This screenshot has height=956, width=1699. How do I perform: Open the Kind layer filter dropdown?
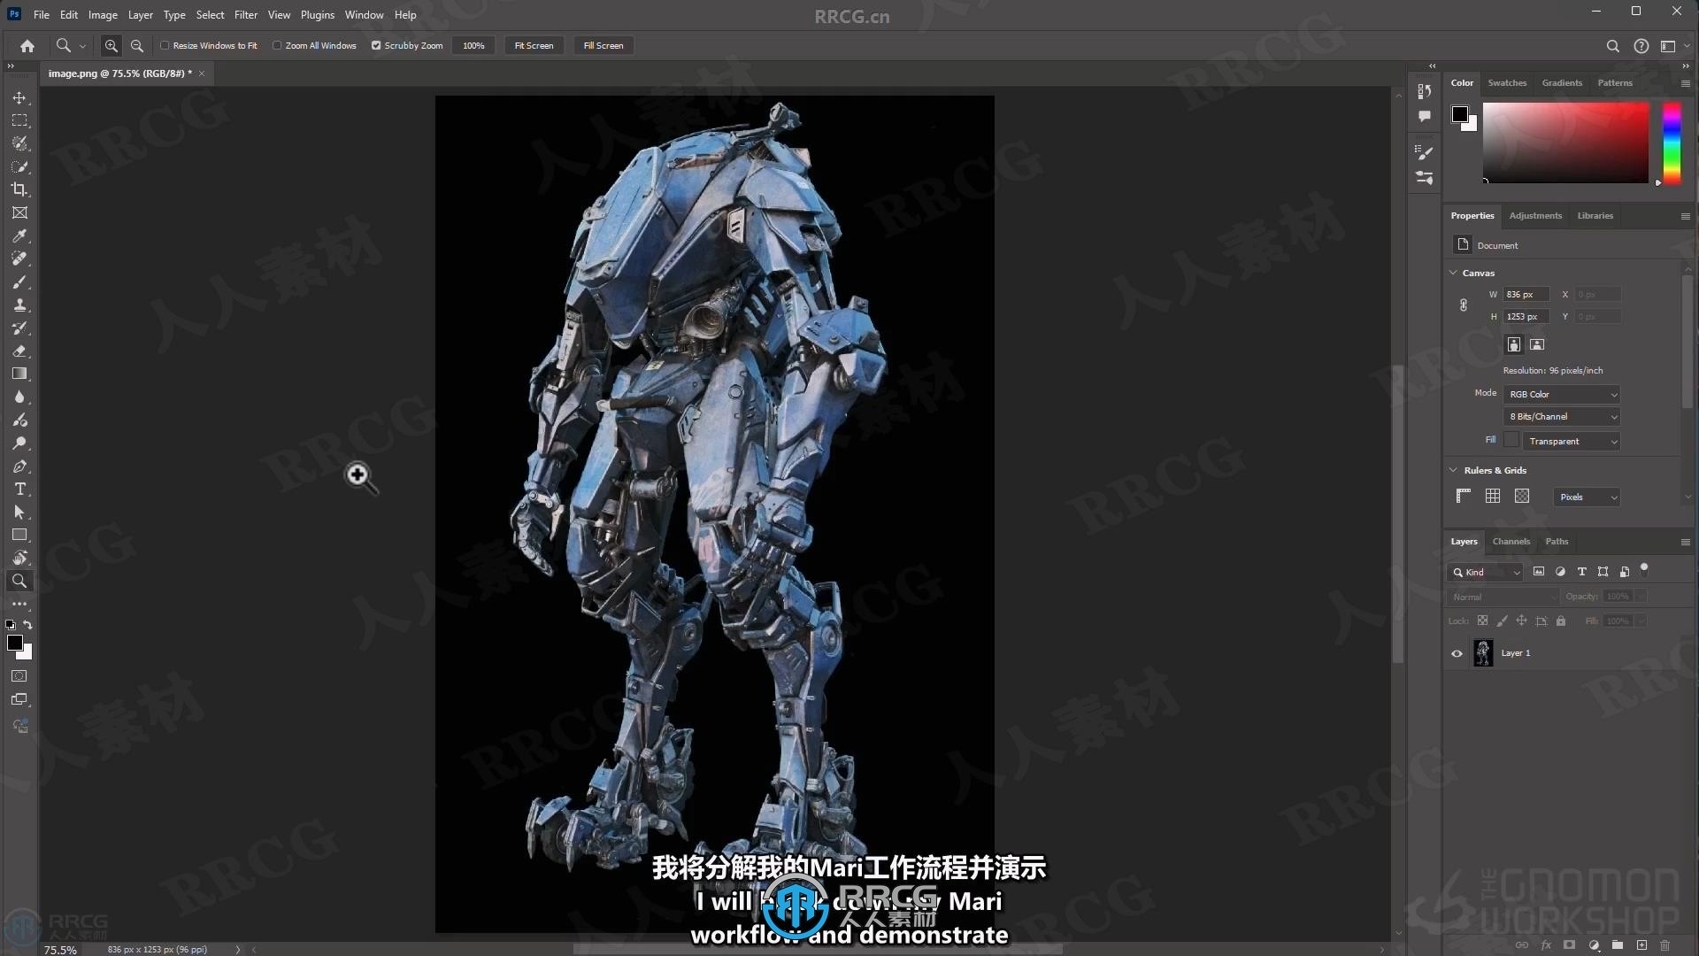pos(1485,572)
